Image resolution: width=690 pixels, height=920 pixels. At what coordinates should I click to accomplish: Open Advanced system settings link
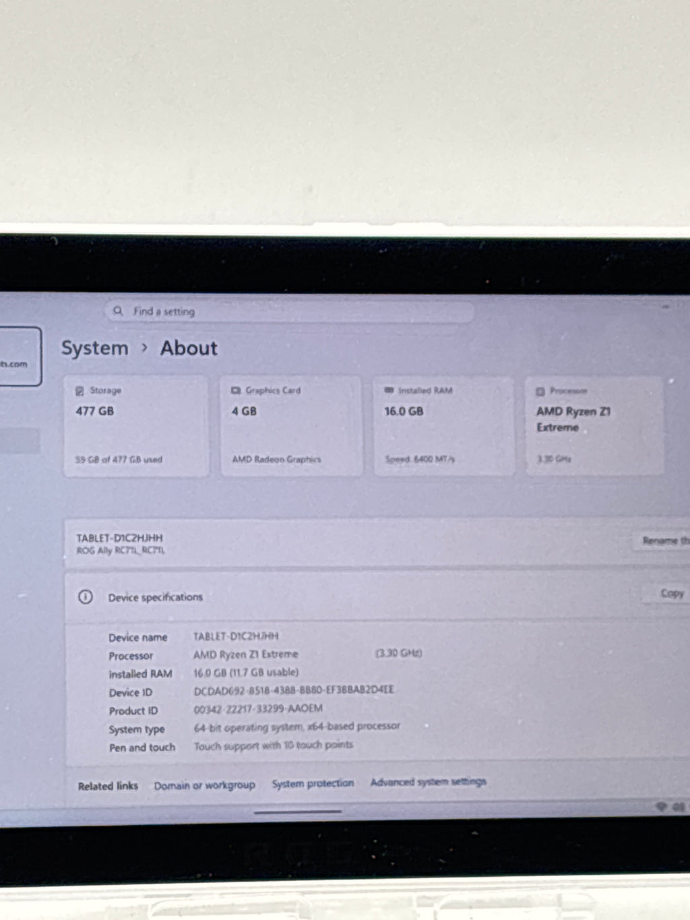click(429, 782)
